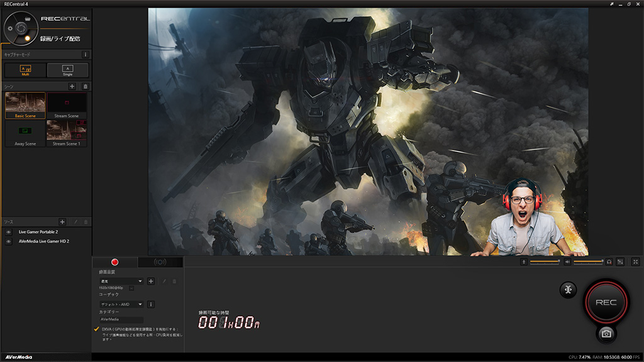Click the recordable time counter display

pyautogui.click(x=229, y=322)
